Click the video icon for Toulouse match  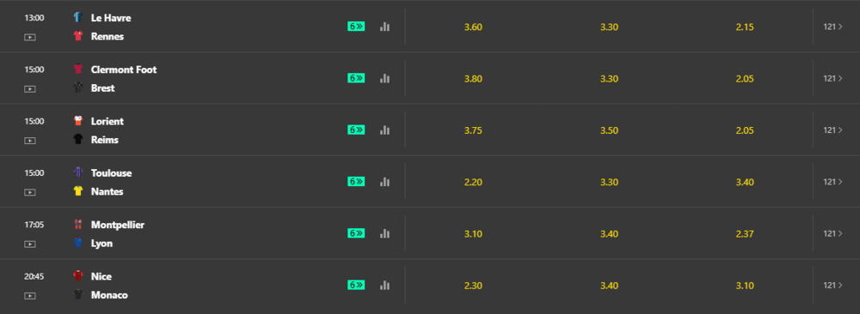tap(29, 192)
